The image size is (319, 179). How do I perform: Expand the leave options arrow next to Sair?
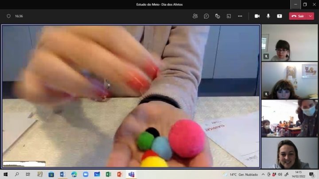coord(311,16)
